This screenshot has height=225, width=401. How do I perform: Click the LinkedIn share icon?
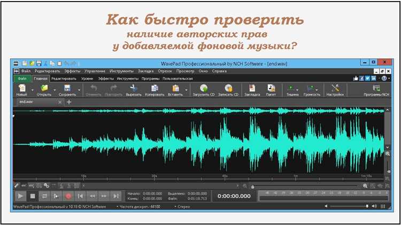tap(374, 79)
